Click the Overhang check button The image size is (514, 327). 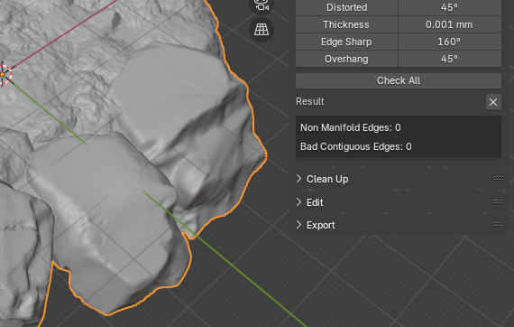point(346,59)
